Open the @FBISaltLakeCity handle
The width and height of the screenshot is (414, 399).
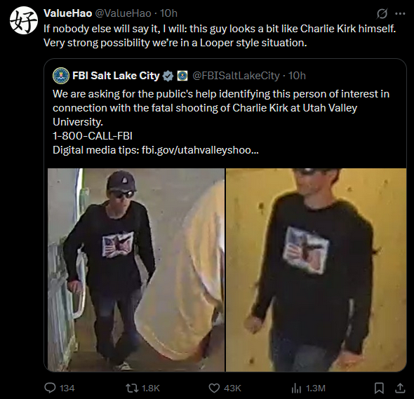pos(236,76)
